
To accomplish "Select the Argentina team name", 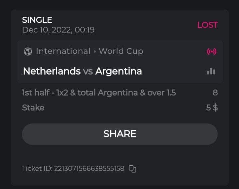I will point(119,71).
